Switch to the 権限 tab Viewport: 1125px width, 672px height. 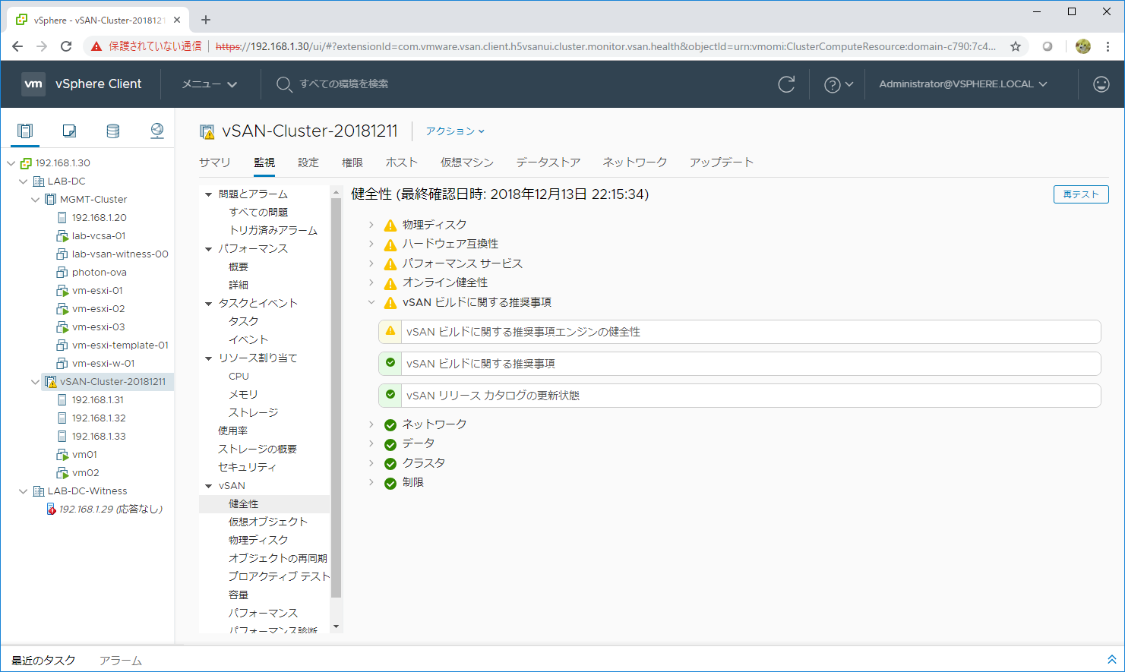[x=352, y=162]
